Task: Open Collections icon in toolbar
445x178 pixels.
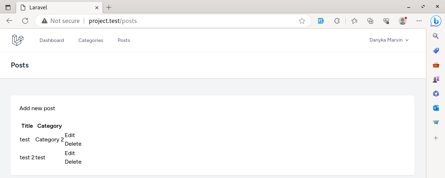Action: tap(370, 21)
